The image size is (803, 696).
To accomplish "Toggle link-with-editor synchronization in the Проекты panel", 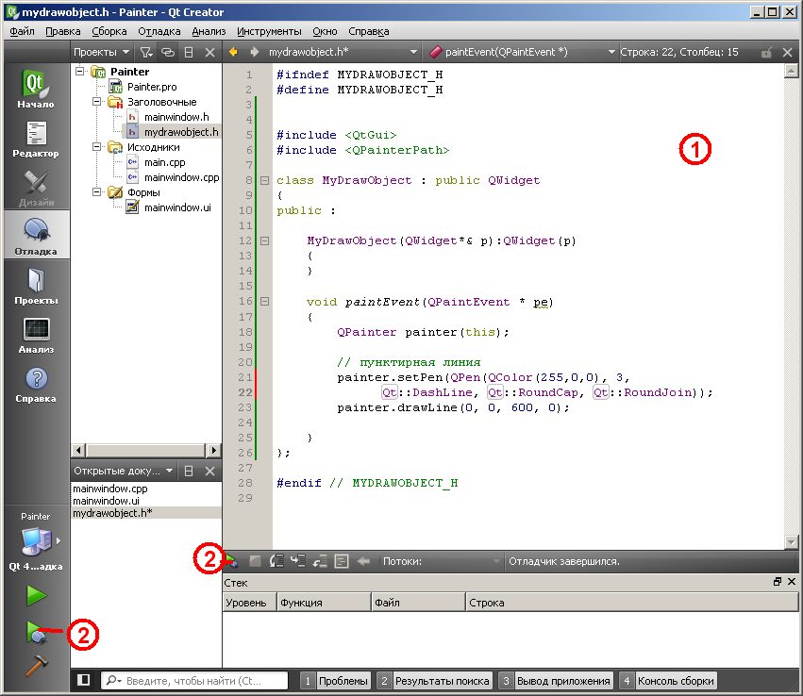I will coord(167,52).
